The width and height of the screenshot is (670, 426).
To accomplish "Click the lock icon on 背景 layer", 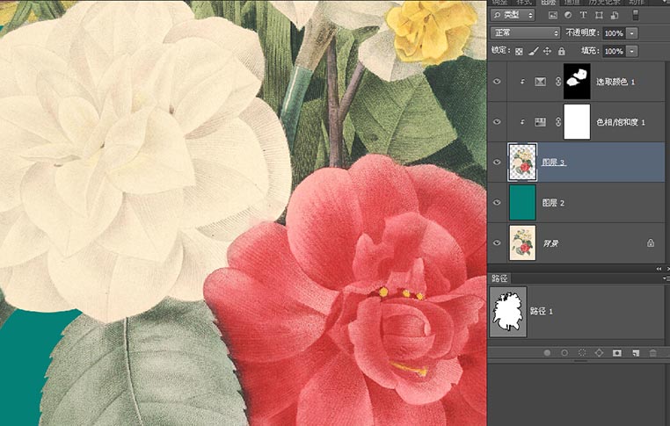I will pyautogui.click(x=651, y=243).
